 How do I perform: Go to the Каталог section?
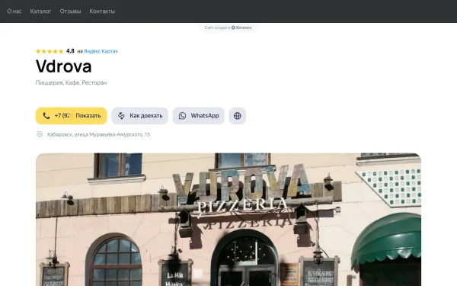coord(40,11)
